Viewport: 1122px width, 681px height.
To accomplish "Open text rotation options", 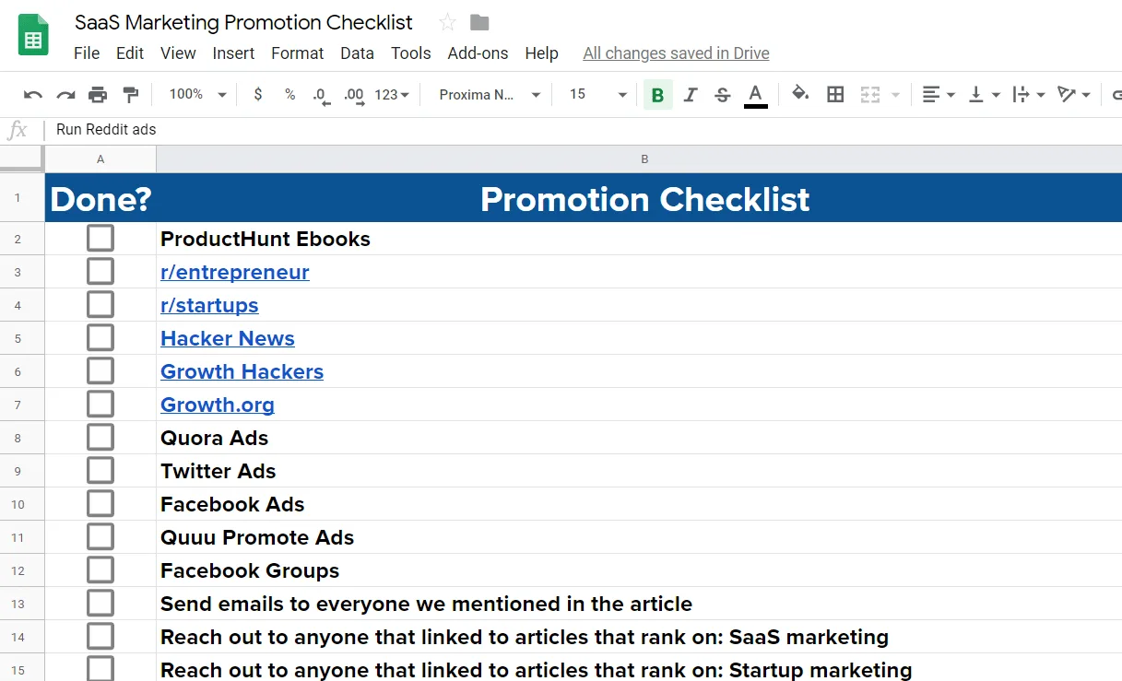I will [1067, 94].
